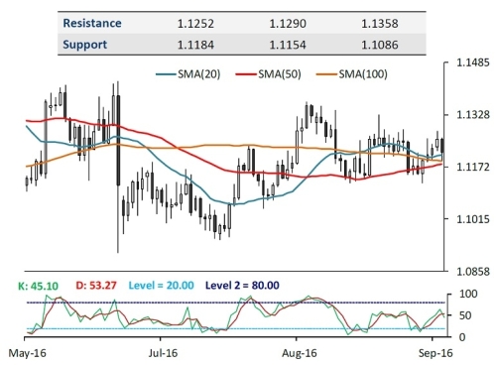Click the Aug-16 date axis marker
This screenshot has height=366, width=496.
tap(300, 353)
